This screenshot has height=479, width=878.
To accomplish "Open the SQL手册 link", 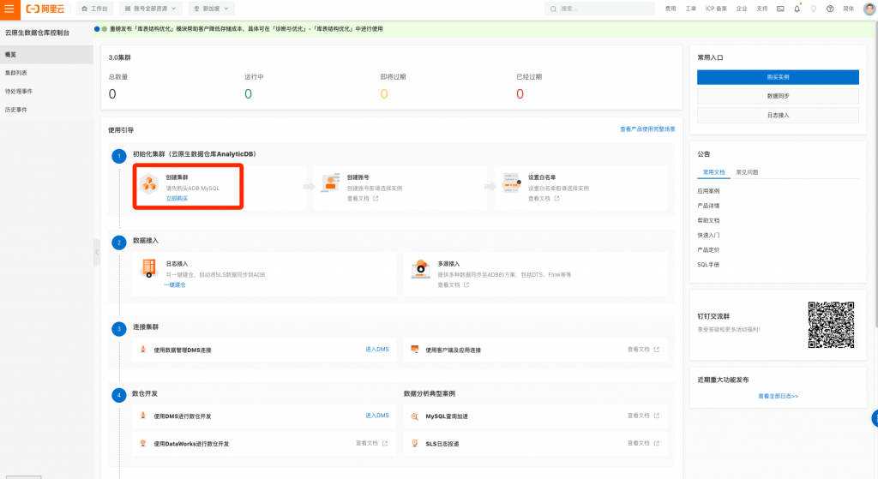I will 707,265.
